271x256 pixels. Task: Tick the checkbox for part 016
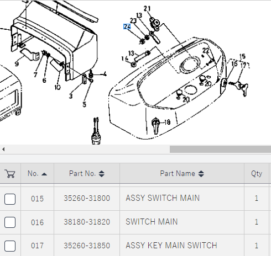(10, 222)
